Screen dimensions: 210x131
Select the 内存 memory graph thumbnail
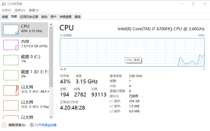click(11, 45)
